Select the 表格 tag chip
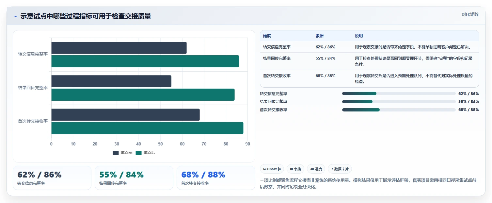 [x=295, y=169]
